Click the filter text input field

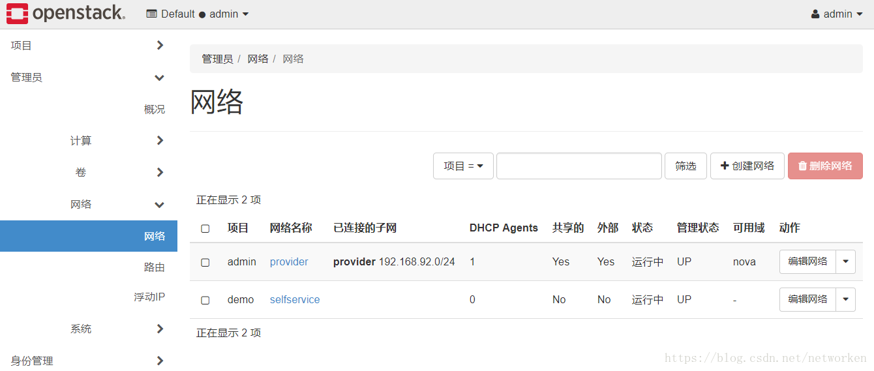(x=579, y=166)
